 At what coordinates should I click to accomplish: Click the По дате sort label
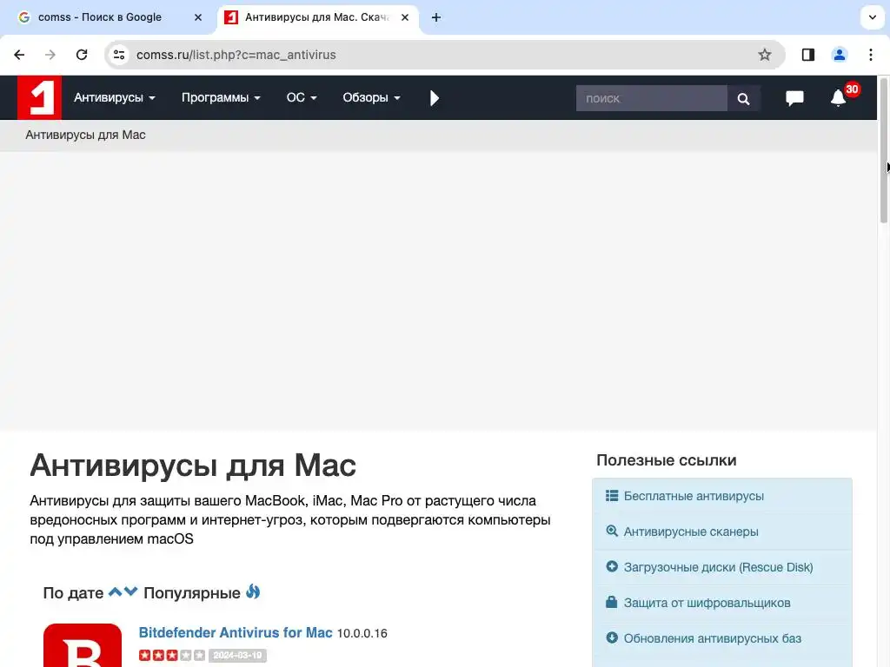[73, 593]
